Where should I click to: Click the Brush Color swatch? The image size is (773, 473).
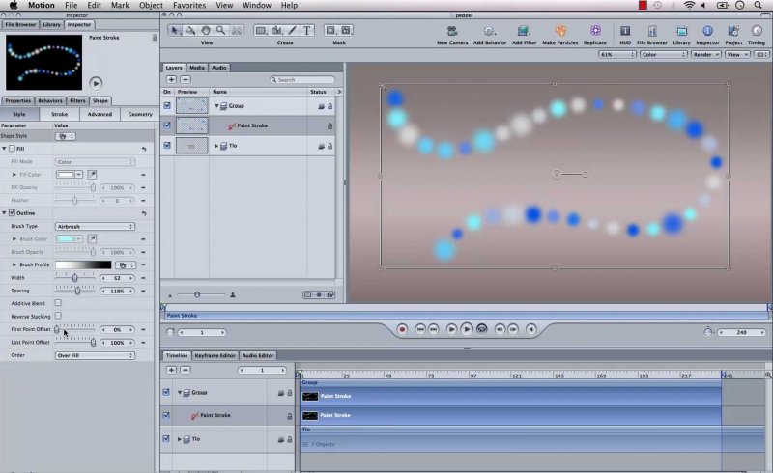pyautogui.click(x=70, y=238)
